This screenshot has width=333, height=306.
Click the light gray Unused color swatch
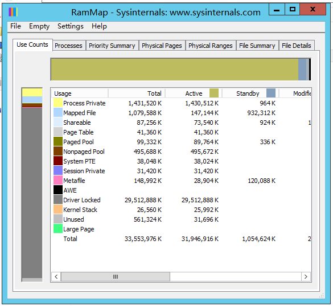pos(57,219)
